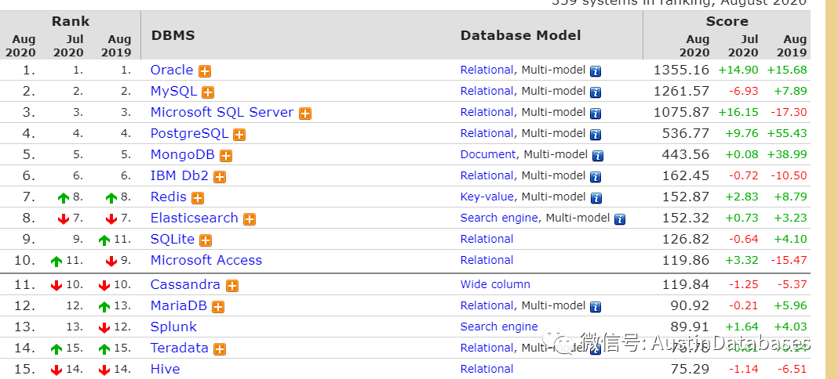The height and width of the screenshot is (379, 838).
Task: Click the multi-model info icon for Redis
Action: tap(596, 198)
